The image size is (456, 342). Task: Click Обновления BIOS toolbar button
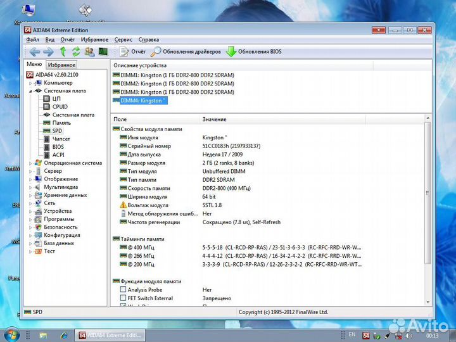click(x=254, y=52)
